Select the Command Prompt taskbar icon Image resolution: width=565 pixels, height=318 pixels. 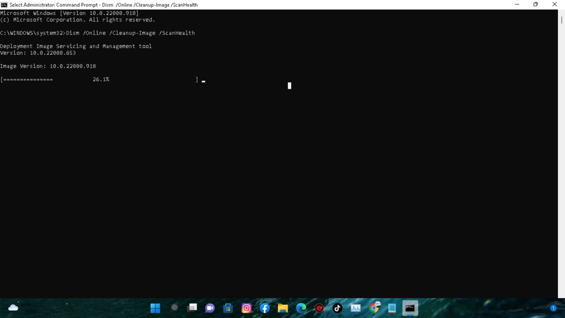[x=410, y=308]
